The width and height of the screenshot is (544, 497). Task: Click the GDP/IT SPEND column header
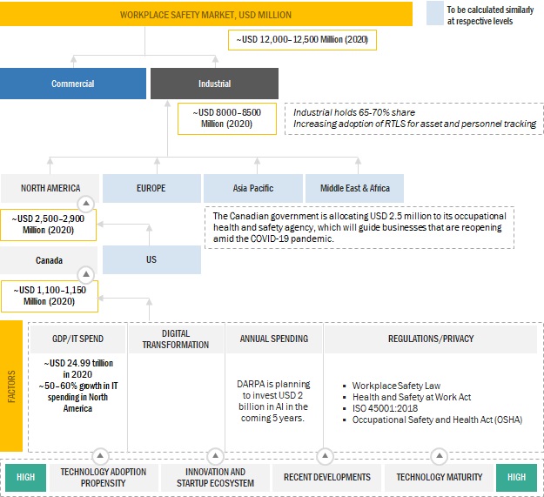click(77, 339)
